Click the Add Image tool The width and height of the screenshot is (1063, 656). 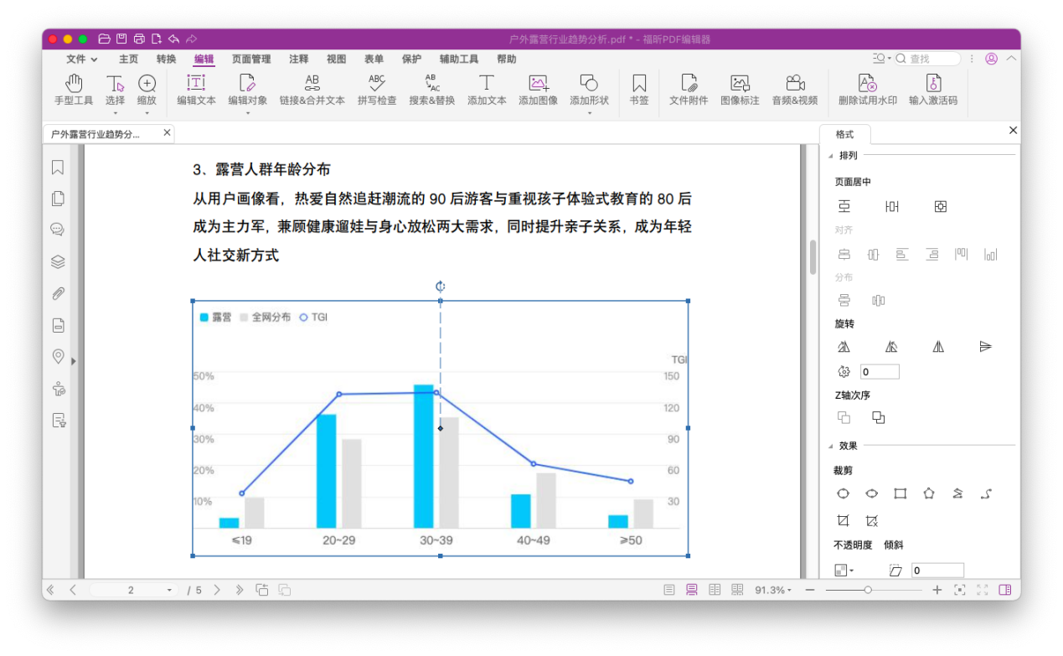[x=538, y=90]
